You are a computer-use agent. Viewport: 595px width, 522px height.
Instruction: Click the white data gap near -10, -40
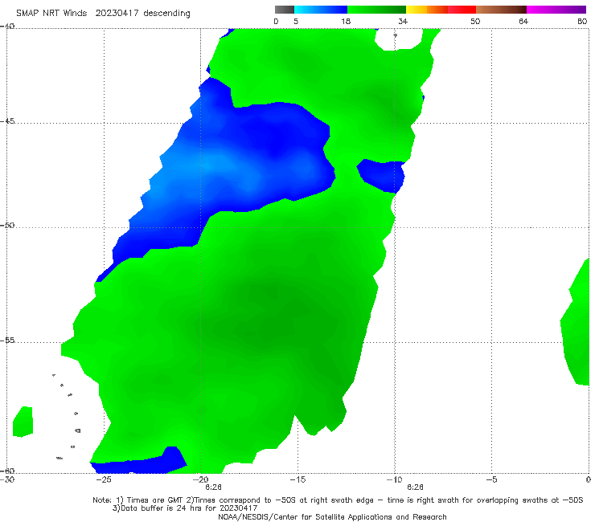pos(398,39)
